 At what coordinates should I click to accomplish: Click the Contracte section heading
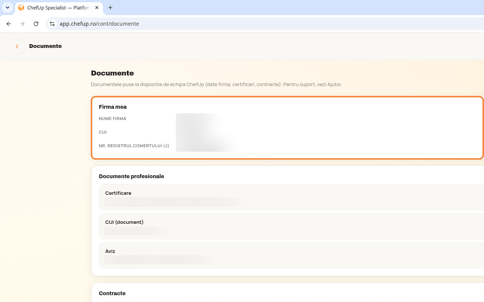point(112,293)
